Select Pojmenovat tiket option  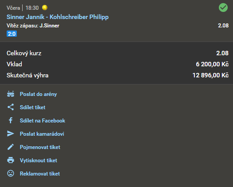coord(40,147)
